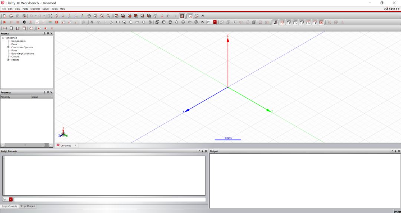Open the Modeller menu
Screen dimensions: 401x213
(35, 9)
